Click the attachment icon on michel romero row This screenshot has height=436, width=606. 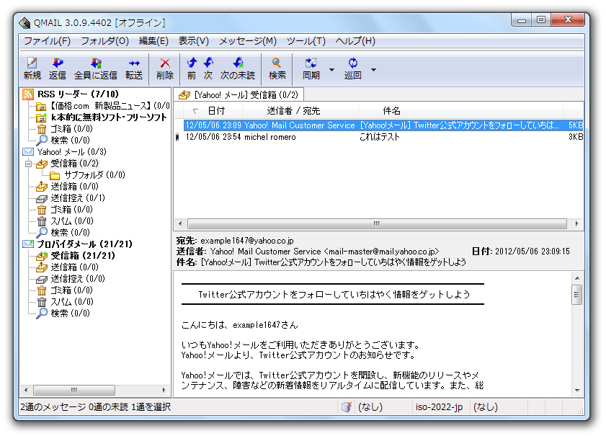[177, 137]
